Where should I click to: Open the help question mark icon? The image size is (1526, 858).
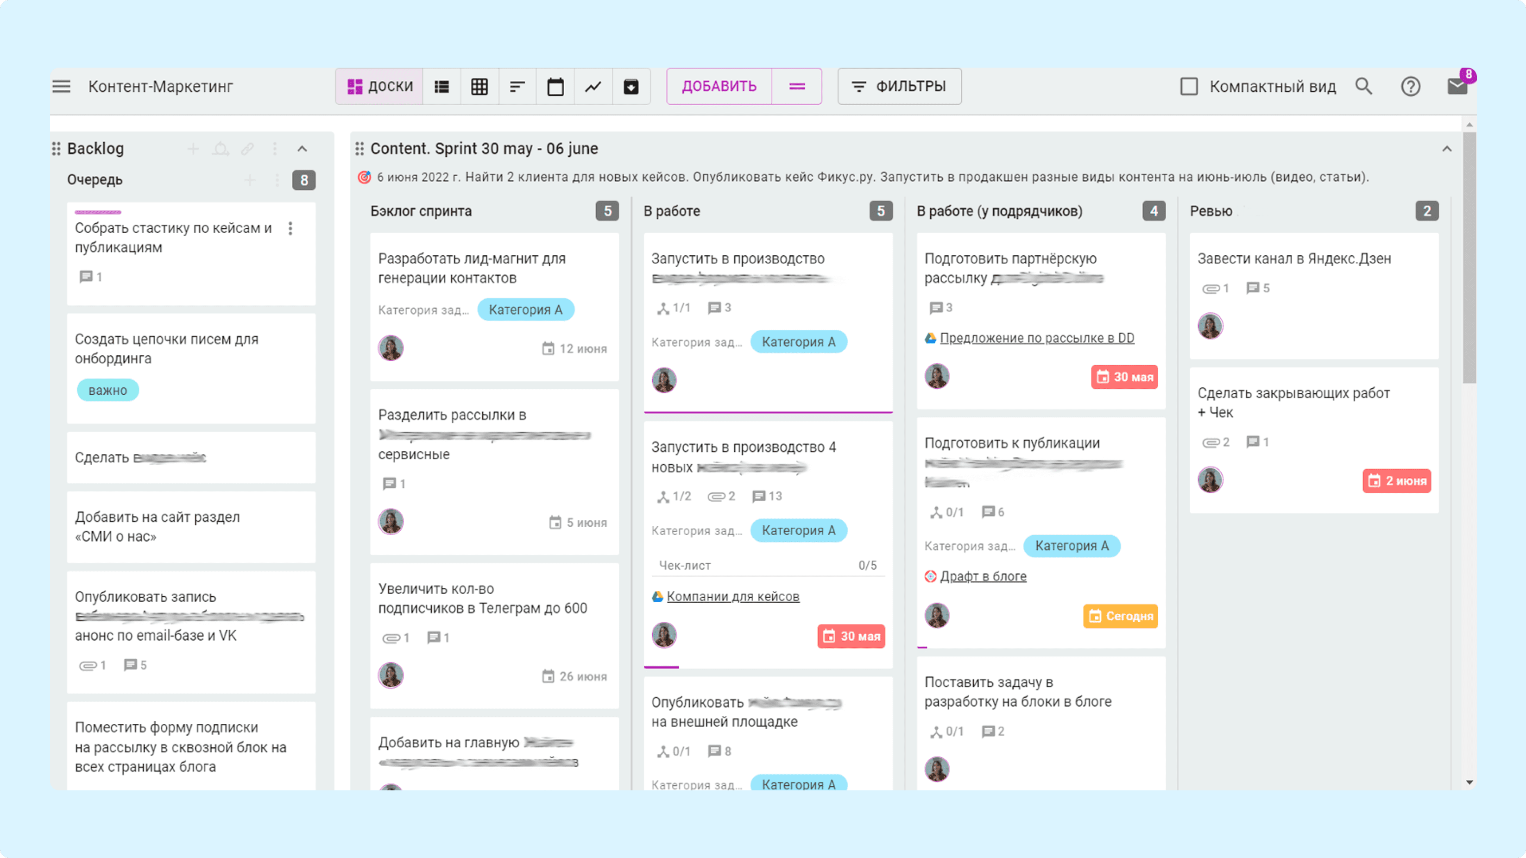(x=1411, y=87)
